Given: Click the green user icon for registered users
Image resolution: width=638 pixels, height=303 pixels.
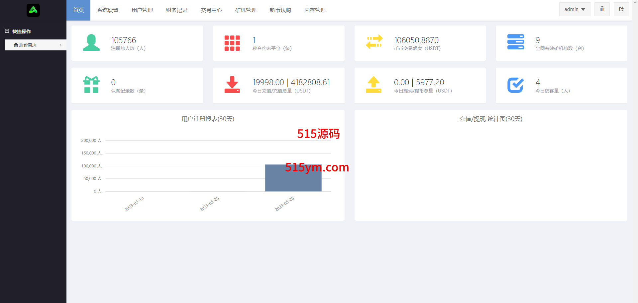Looking at the screenshot, I should point(91,43).
